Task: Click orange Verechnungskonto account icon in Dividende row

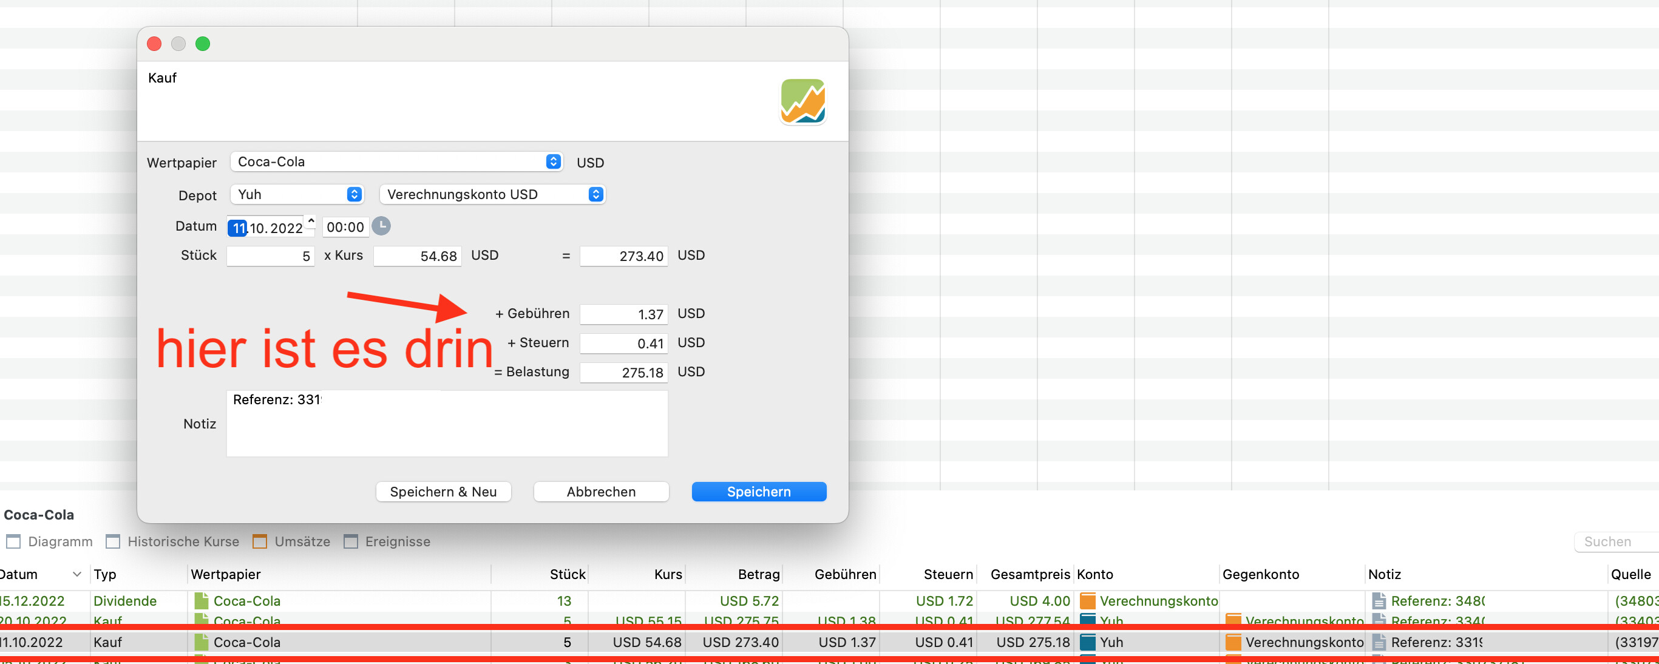Action: coord(1087,600)
